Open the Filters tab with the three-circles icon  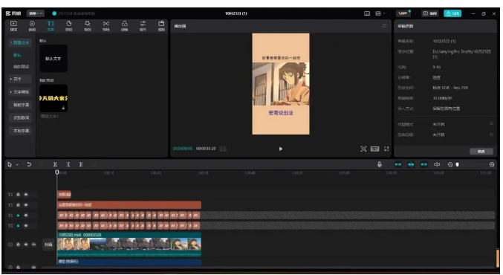pos(125,26)
